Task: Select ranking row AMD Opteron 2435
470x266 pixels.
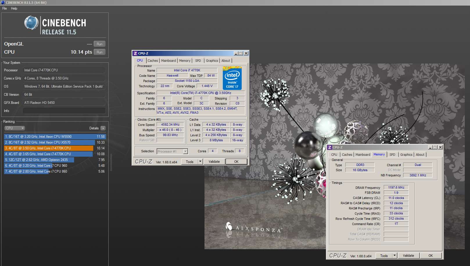Action: click(55, 160)
